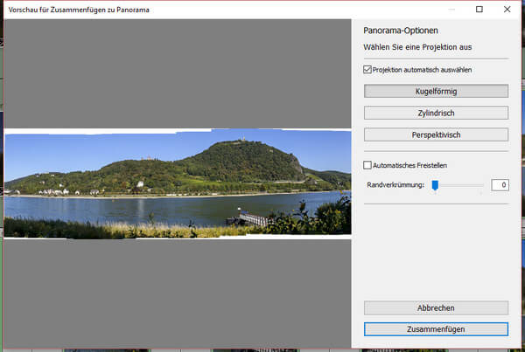The image size is (525, 352).
Task: Enable 'Automatisches Freistellen' checkbox
Action: click(367, 165)
